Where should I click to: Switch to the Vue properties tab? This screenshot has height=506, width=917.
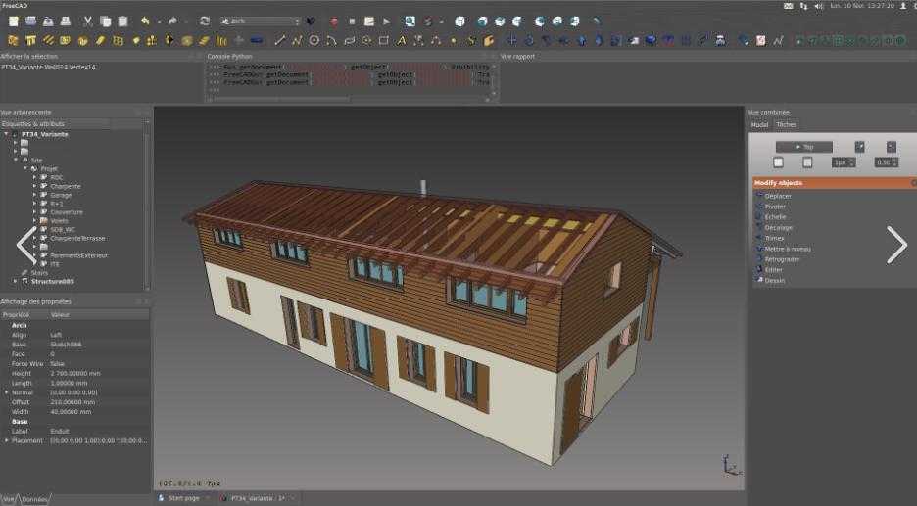tap(9, 499)
